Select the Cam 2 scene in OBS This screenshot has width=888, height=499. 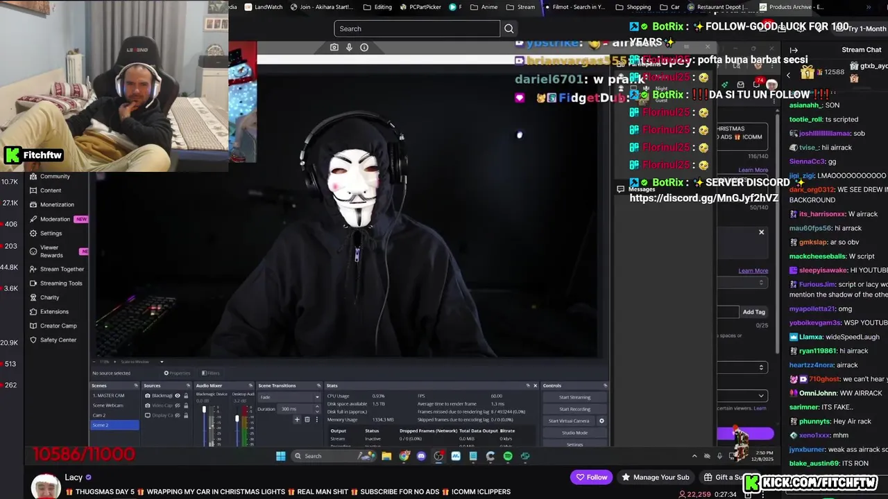click(114, 415)
